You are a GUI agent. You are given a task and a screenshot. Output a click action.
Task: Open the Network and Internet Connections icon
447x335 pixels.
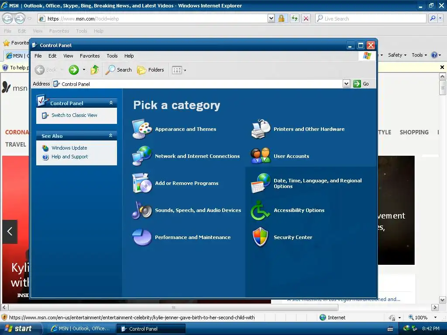(x=142, y=156)
